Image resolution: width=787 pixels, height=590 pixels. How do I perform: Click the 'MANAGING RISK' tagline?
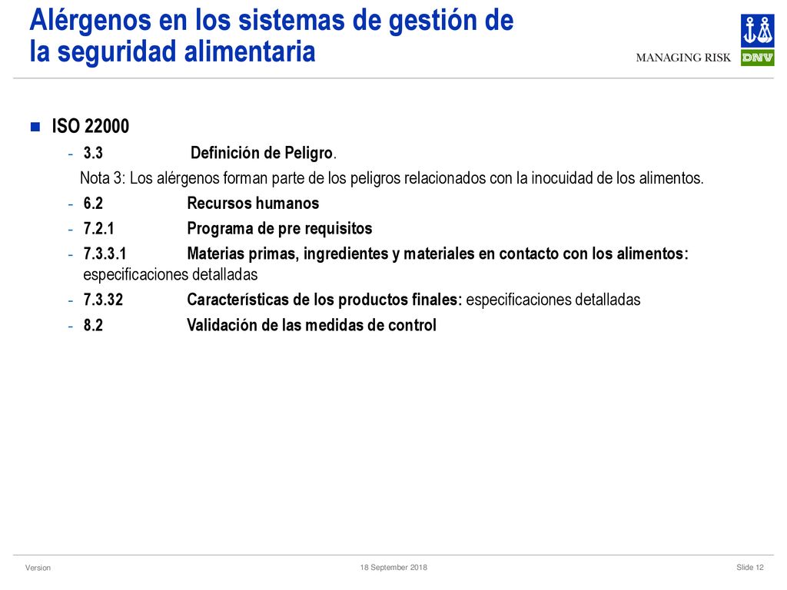(683, 58)
